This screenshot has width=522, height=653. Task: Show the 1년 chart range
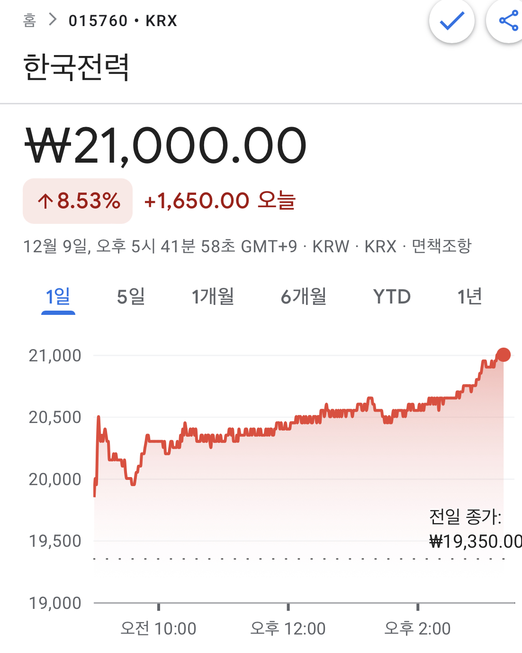click(x=469, y=297)
